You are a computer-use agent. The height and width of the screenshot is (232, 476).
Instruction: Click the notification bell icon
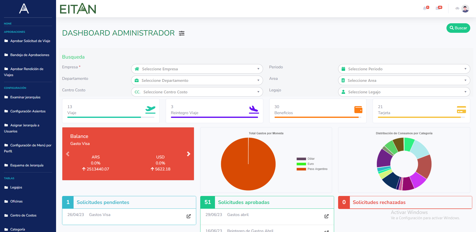click(425, 8)
